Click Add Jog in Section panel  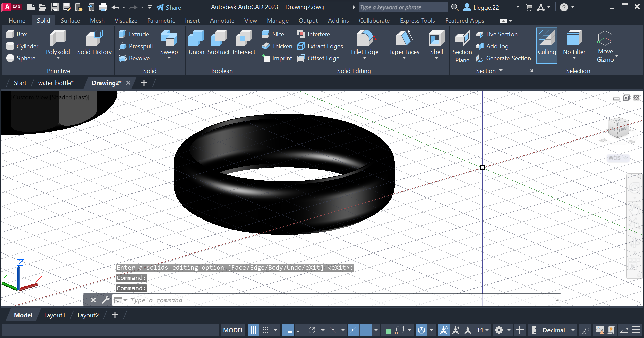tap(492, 46)
